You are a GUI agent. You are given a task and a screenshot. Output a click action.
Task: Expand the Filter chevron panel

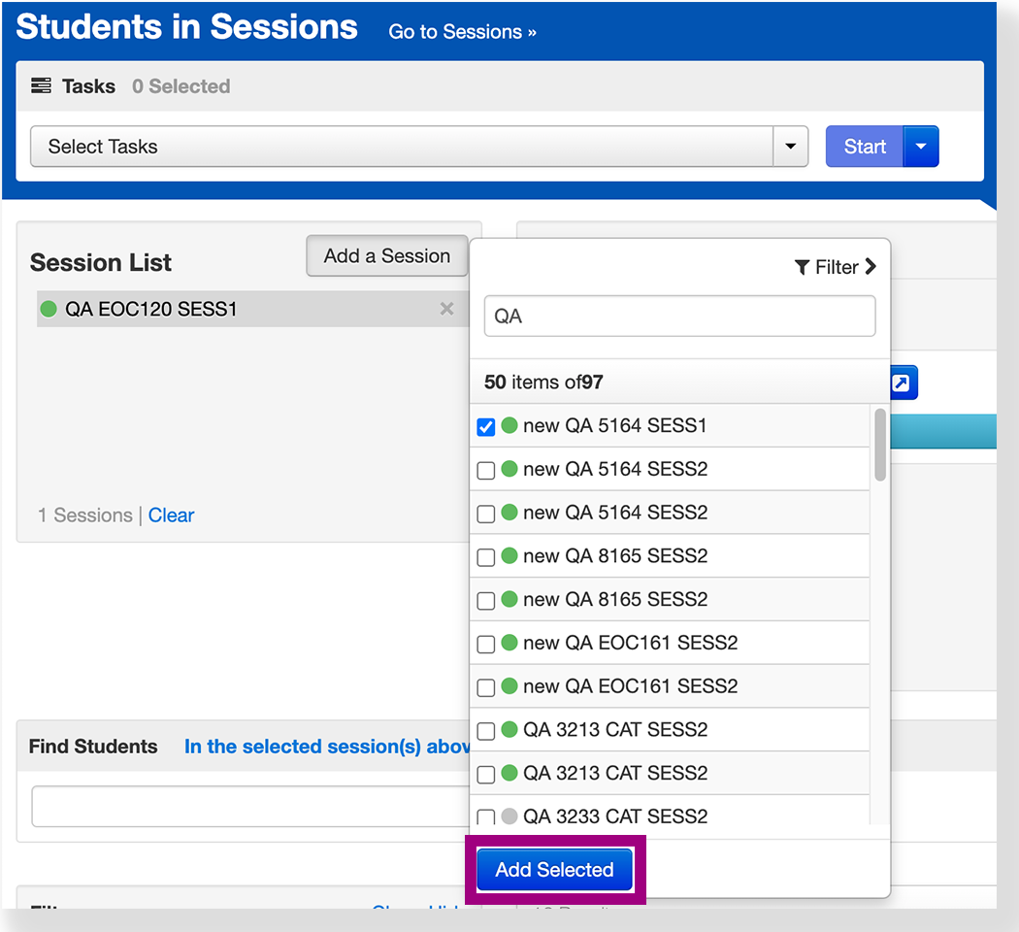click(x=870, y=267)
